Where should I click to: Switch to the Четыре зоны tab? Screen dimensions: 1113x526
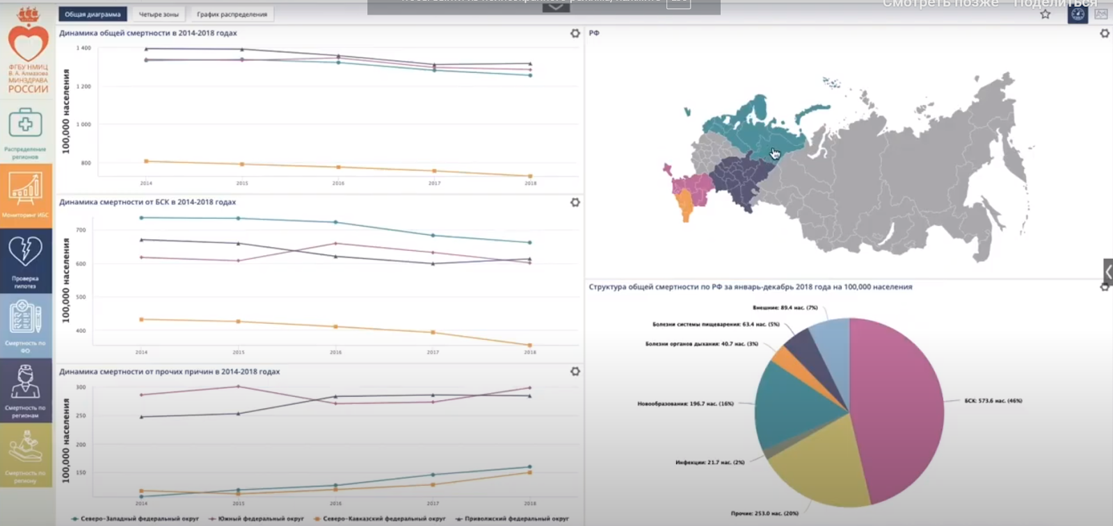pyautogui.click(x=159, y=14)
